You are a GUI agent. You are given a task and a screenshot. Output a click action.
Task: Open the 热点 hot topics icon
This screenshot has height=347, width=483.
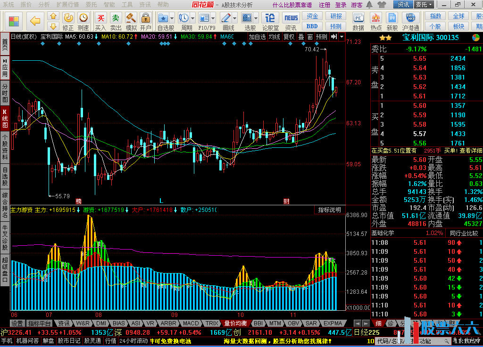[376, 19]
